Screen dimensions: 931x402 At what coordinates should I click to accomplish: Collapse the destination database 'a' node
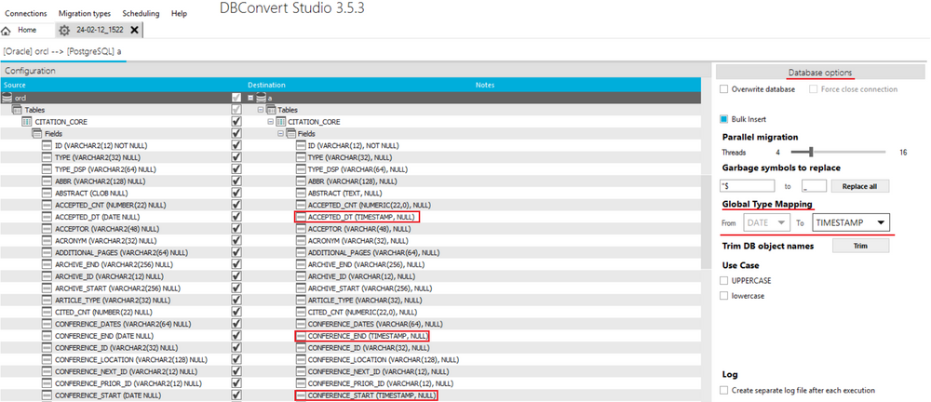click(250, 98)
